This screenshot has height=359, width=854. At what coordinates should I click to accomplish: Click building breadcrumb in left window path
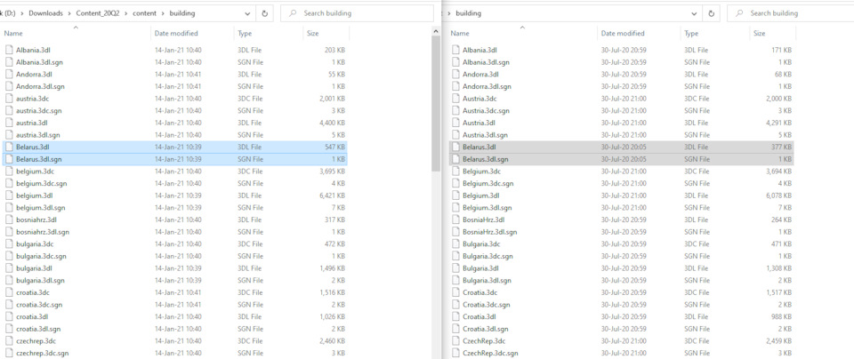tap(181, 13)
